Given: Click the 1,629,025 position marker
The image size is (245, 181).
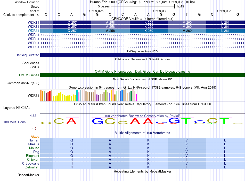Looking at the screenshot, I should [x=96, y=11].
